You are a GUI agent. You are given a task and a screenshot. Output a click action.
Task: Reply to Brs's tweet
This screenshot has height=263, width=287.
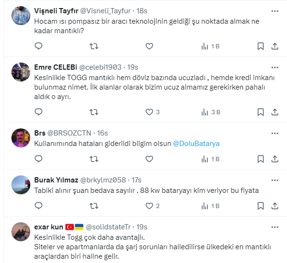(39, 159)
